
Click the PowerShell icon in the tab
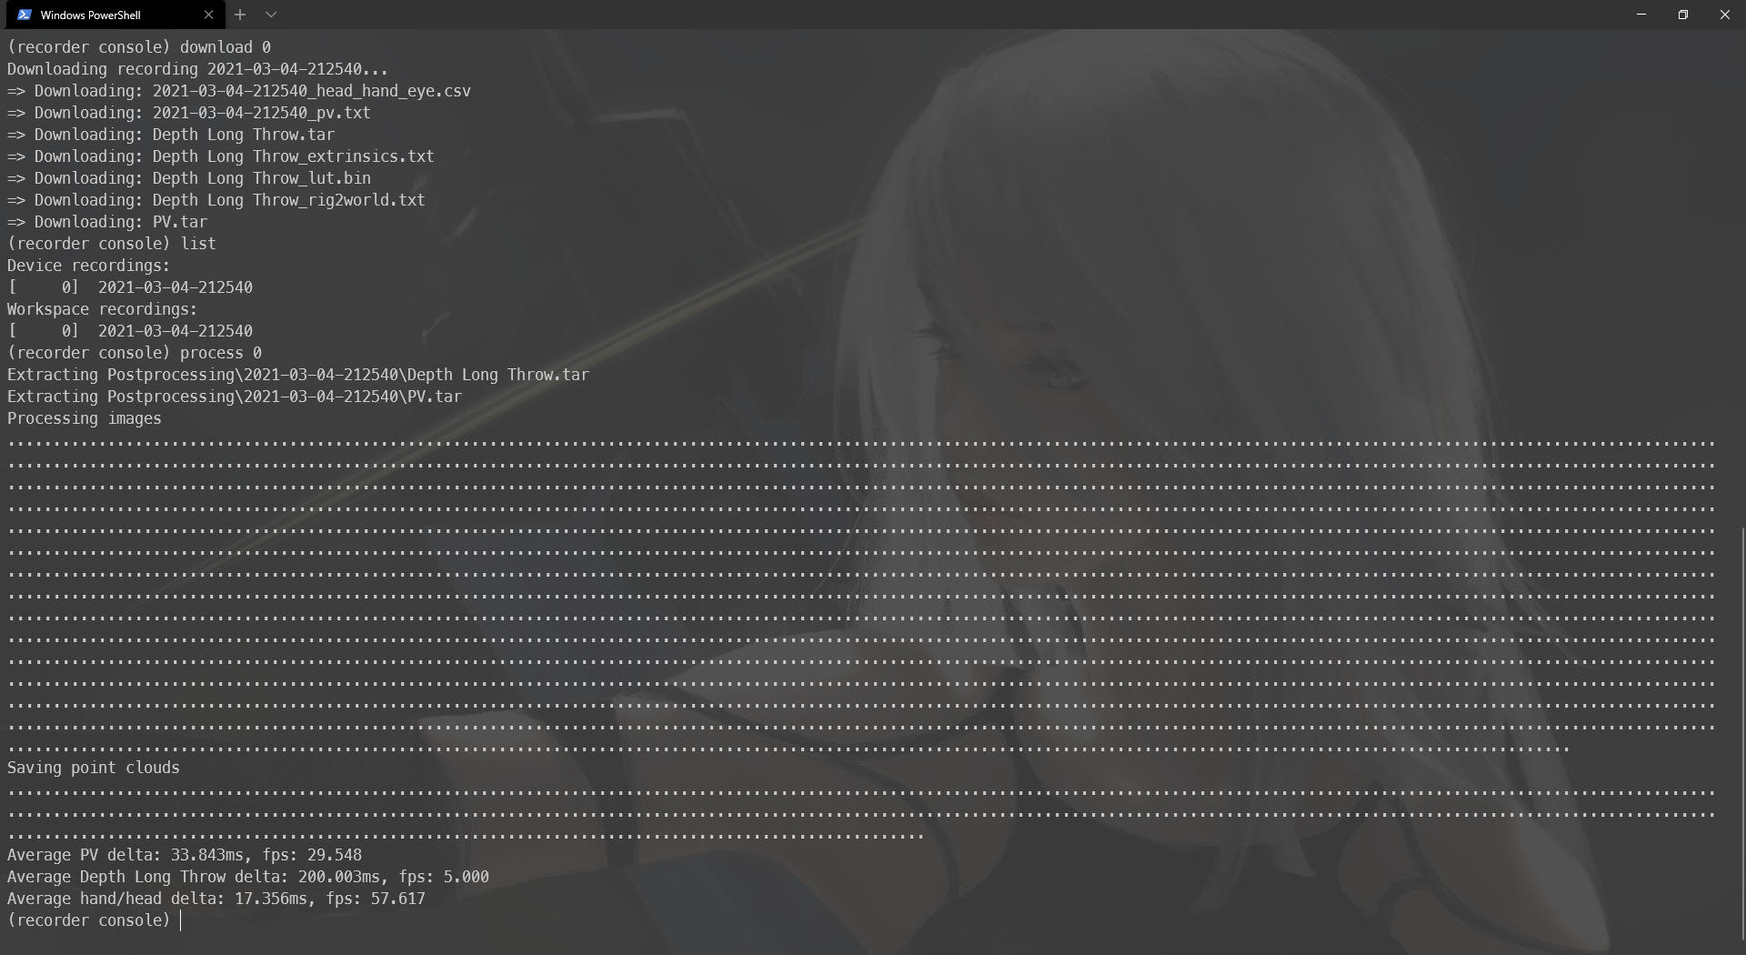pos(25,15)
